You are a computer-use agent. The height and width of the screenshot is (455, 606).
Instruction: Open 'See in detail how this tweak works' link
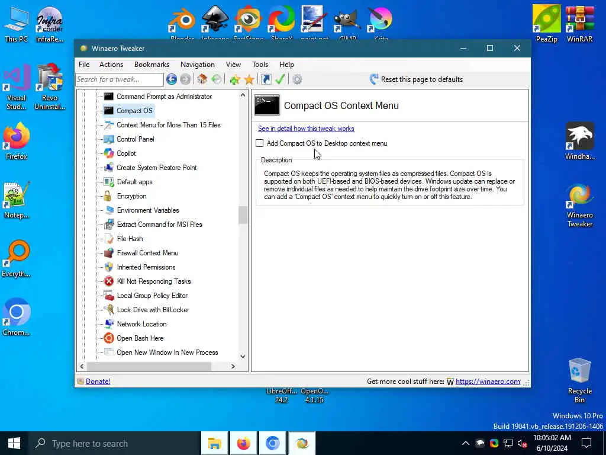click(306, 129)
